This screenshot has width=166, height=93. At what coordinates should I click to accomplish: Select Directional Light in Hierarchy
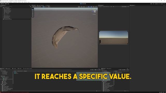point(8,11)
